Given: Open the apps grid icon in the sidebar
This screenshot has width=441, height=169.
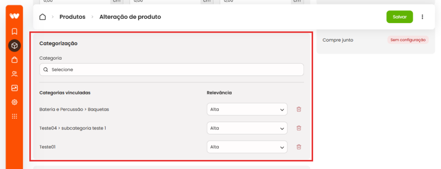Looking at the screenshot, I should [x=14, y=116].
